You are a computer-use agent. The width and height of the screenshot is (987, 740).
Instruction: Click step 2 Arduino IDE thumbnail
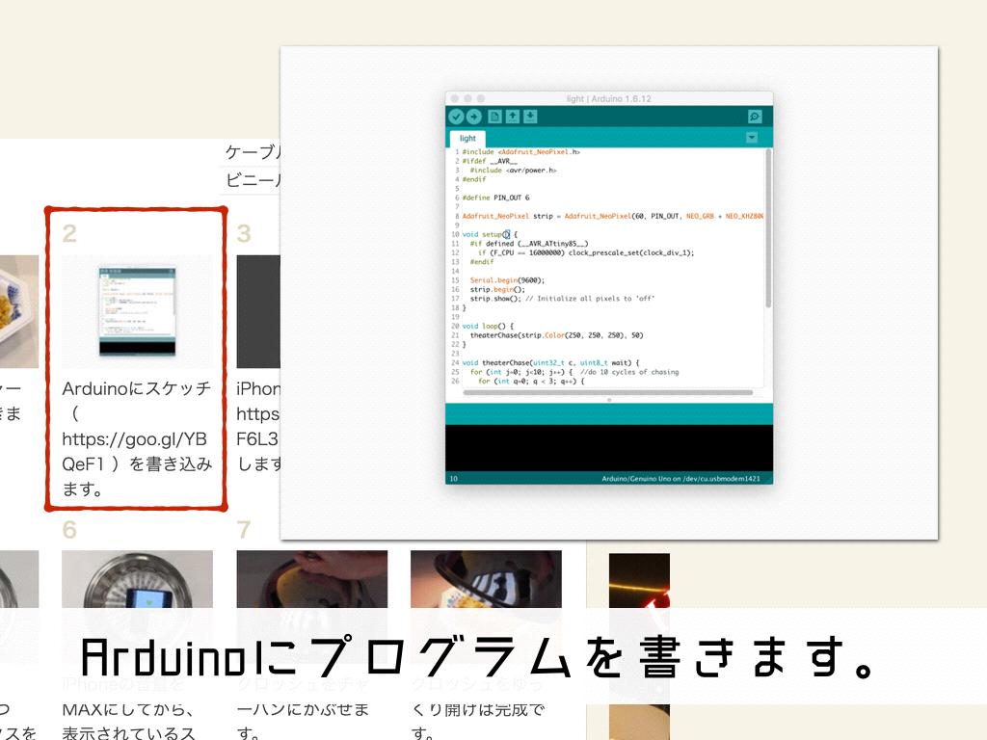point(137,311)
